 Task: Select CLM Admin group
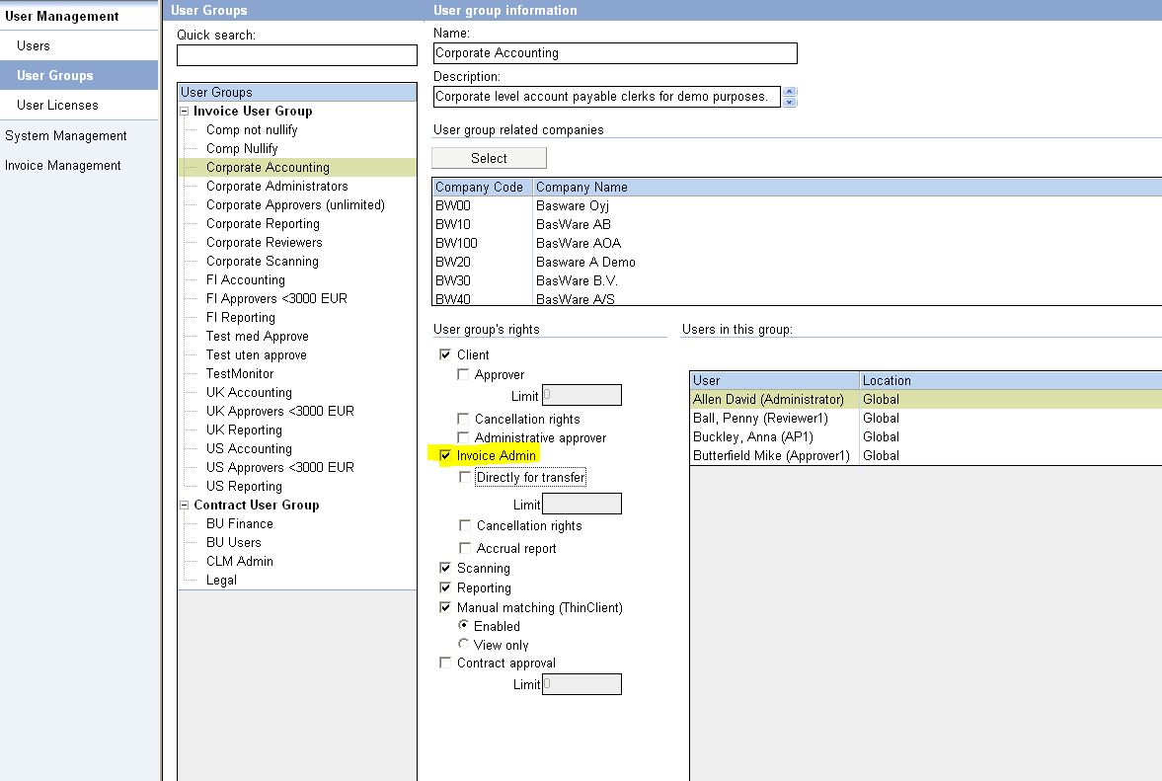239,562
